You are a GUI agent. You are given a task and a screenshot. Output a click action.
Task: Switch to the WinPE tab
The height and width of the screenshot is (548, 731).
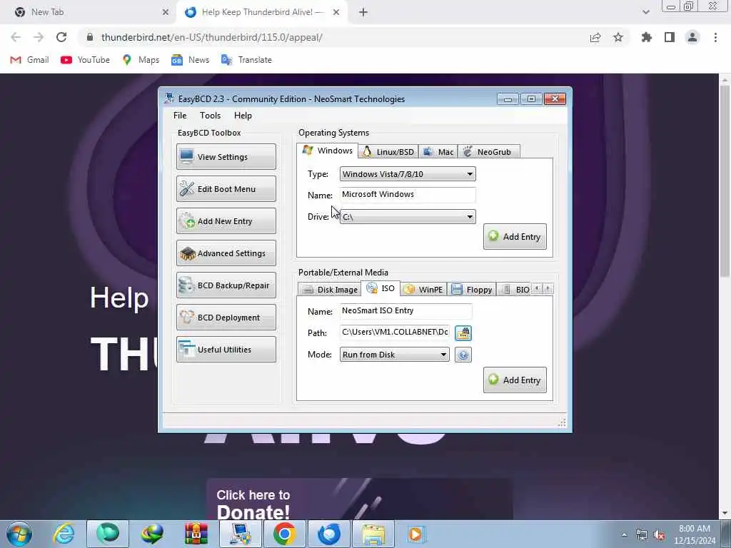tap(423, 290)
